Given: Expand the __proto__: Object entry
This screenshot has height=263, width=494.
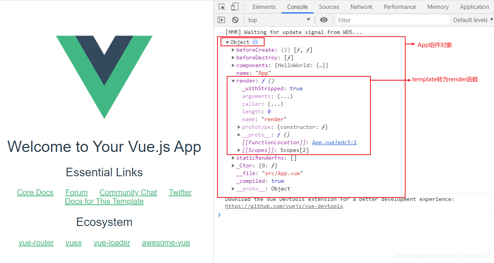Looking at the screenshot, I should click(x=233, y=189).
